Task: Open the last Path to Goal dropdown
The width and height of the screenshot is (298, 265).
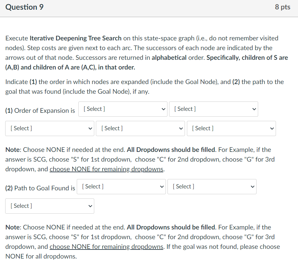Action: [x=50, y=206]
